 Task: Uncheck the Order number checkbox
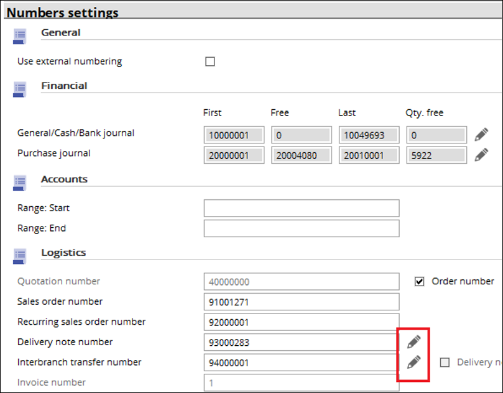tap(419, 281)
